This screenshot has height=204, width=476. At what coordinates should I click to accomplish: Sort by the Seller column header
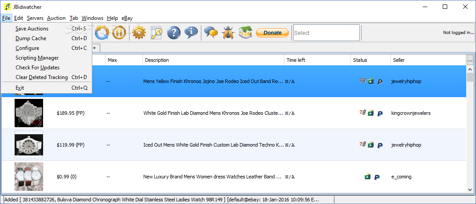(x=429, y=60)
